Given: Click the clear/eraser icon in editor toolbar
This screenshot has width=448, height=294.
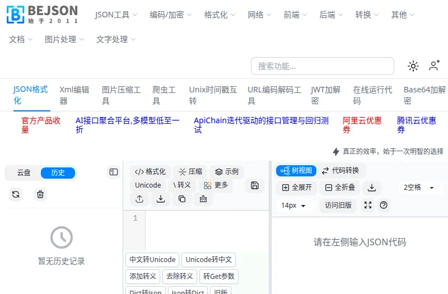Looking at the screenshot, I should click(203, 199).
